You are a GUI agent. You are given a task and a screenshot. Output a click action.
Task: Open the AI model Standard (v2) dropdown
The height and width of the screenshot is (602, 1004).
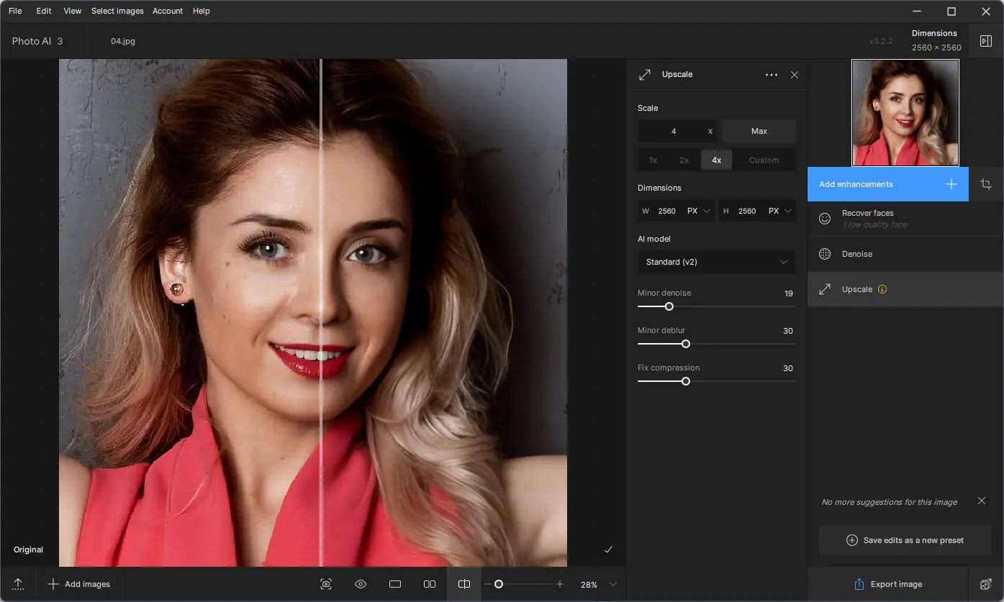[716, 262]
